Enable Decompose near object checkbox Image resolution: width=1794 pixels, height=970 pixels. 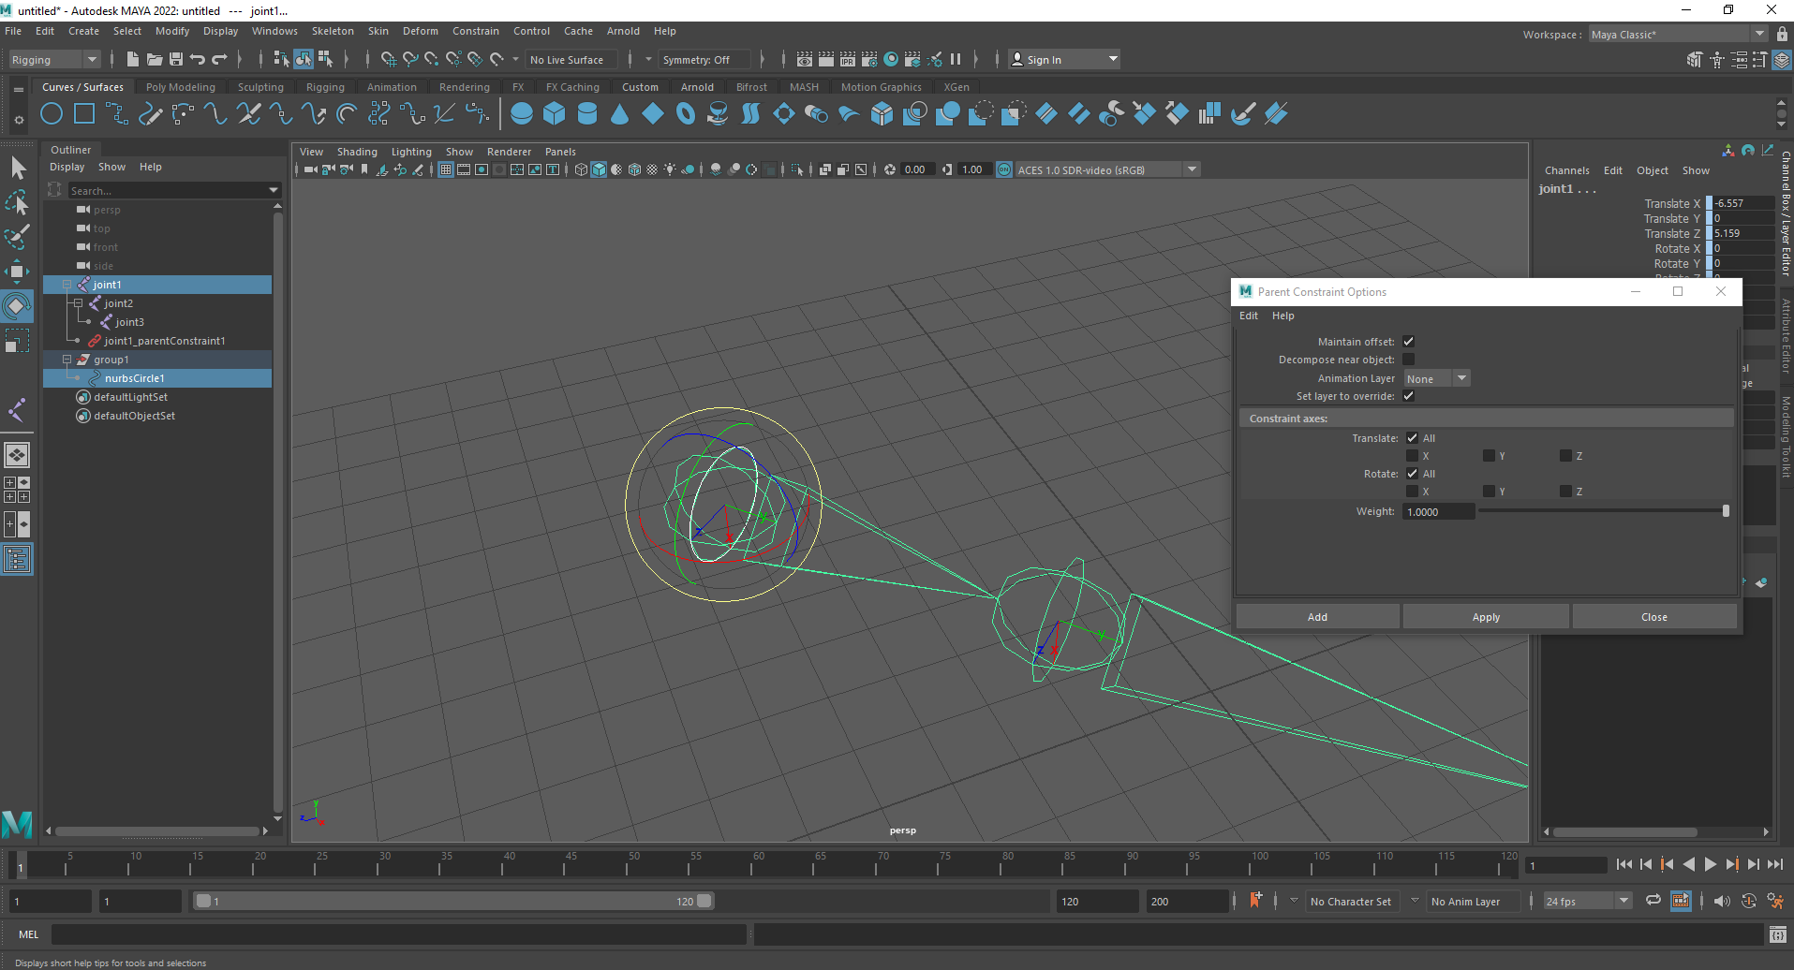tap(1408, 360)
